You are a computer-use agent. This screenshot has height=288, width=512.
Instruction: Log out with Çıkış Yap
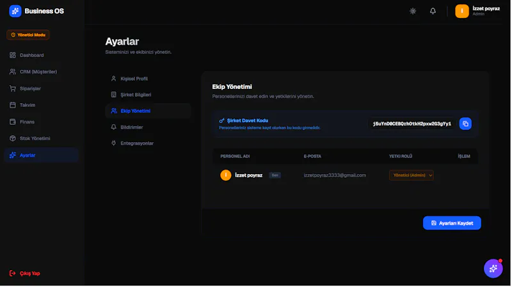25,274
